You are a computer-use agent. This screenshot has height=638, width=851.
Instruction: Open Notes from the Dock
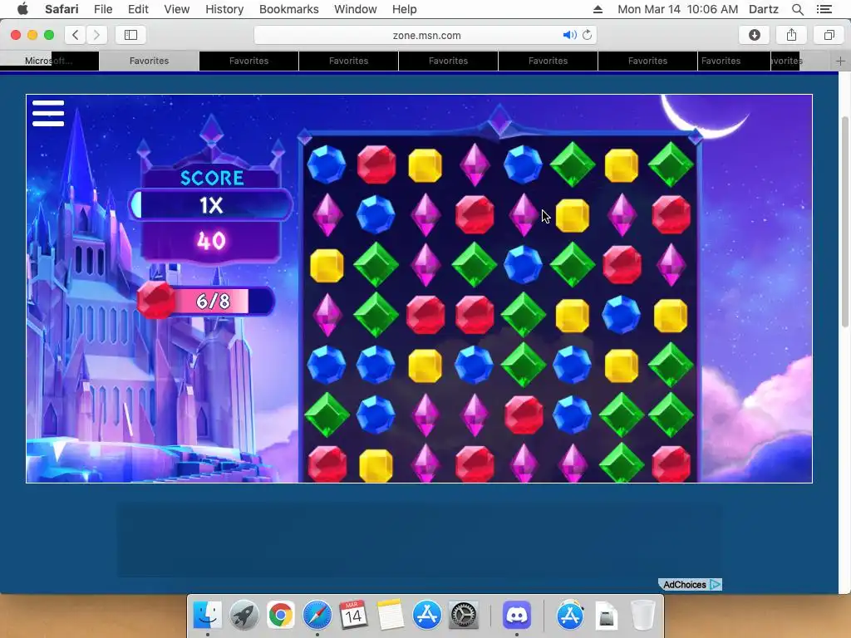tap(391, 615)
